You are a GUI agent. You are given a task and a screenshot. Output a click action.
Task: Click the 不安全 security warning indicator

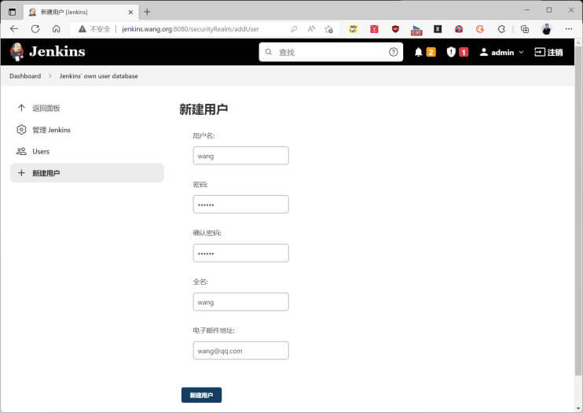(x=94, y=29)
